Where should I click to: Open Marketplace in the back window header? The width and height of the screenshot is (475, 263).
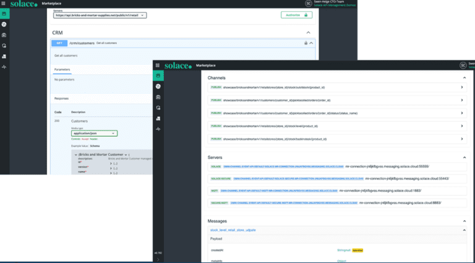pos(51,4)
